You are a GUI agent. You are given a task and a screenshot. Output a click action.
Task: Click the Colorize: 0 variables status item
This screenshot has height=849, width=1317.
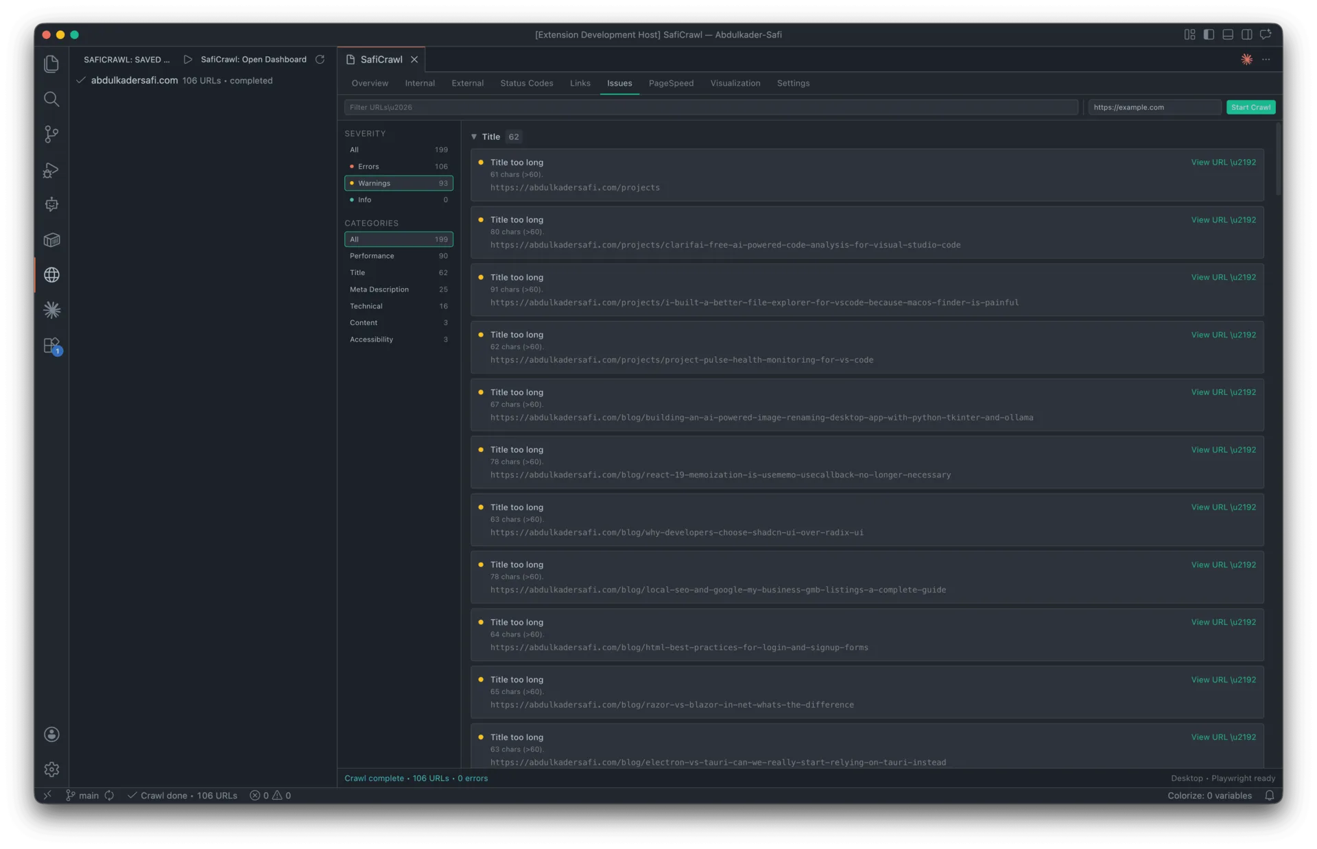click(1209, 796)
